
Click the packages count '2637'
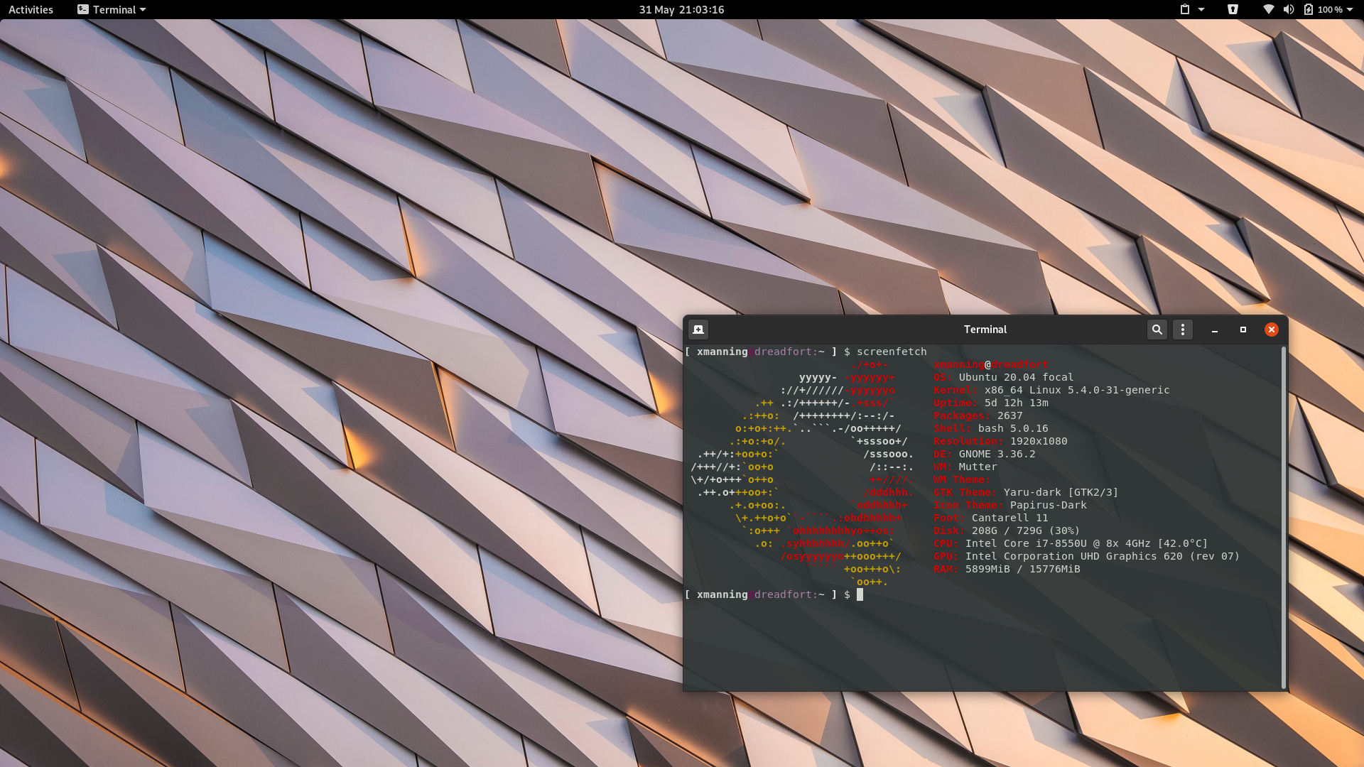pos(1010,415)
